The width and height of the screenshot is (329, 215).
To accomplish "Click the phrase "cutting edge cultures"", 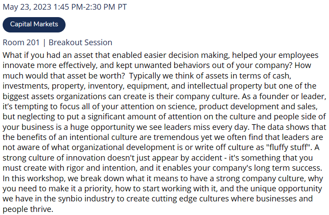I will [x=190, y=199].
